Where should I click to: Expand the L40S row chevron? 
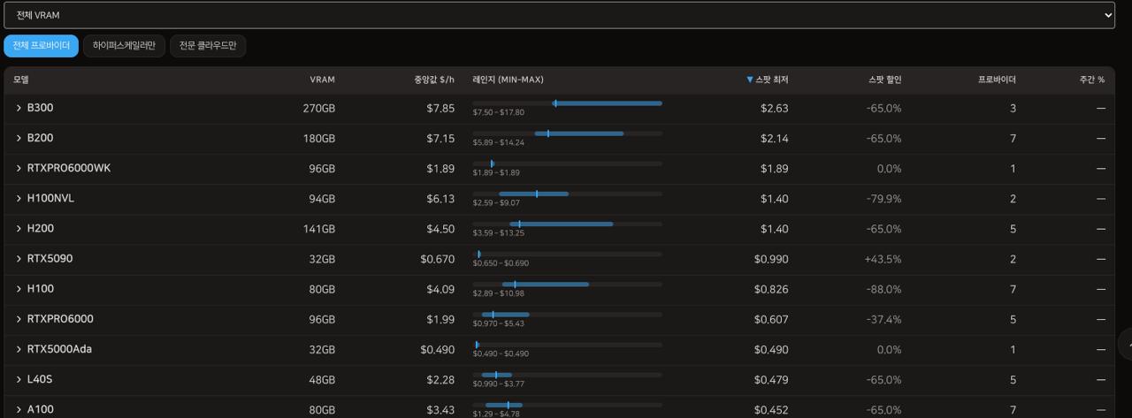[19, 379]
